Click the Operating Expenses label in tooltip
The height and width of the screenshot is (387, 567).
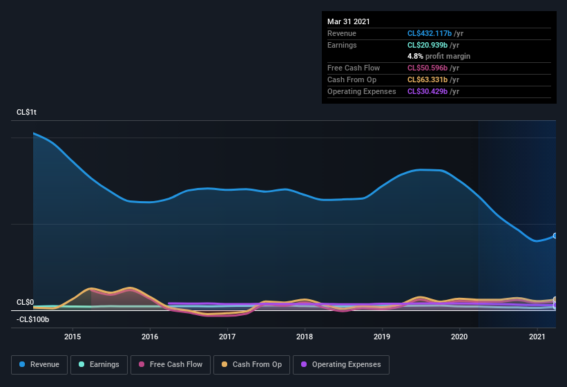362,91
